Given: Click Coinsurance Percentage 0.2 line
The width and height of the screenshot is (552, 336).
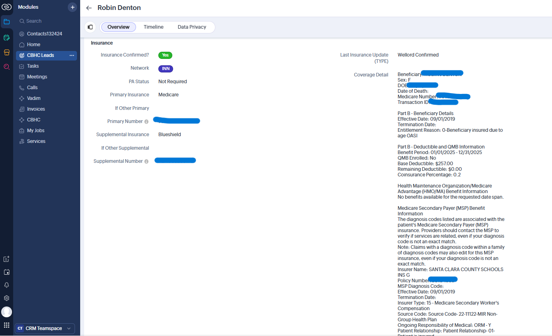Looking at the screenshot, I should tap(429, 175).
